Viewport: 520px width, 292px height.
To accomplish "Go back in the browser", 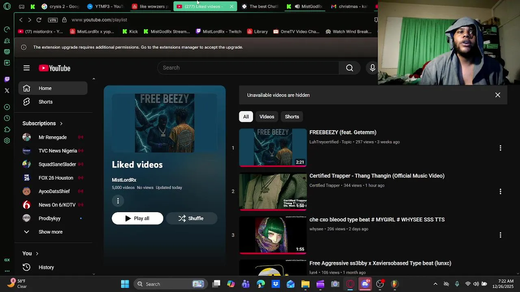I will pyautogui.click(x=21, y=20).
